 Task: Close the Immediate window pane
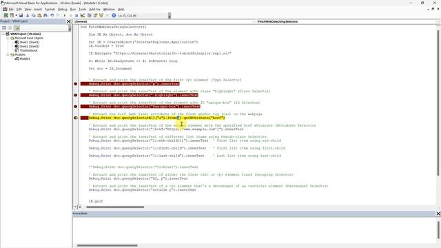[x=438, y=214]
